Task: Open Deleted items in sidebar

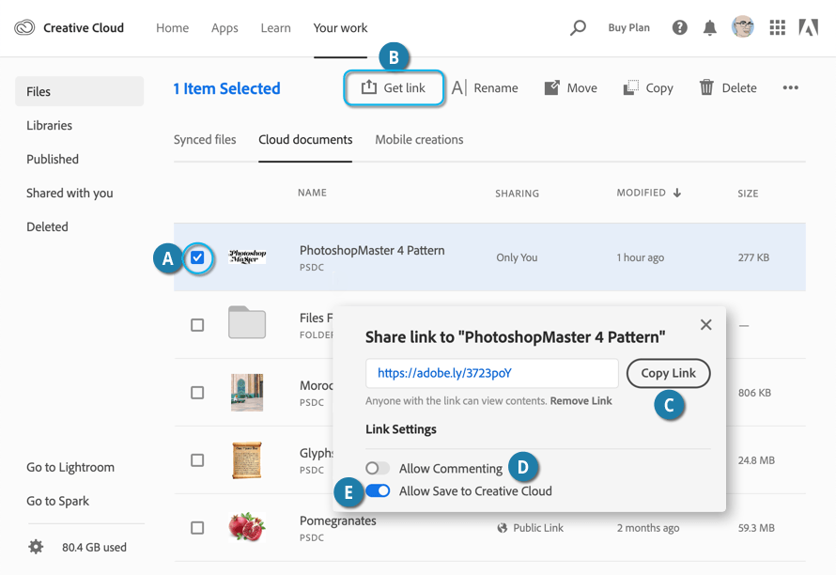Action: coord(48,226)
